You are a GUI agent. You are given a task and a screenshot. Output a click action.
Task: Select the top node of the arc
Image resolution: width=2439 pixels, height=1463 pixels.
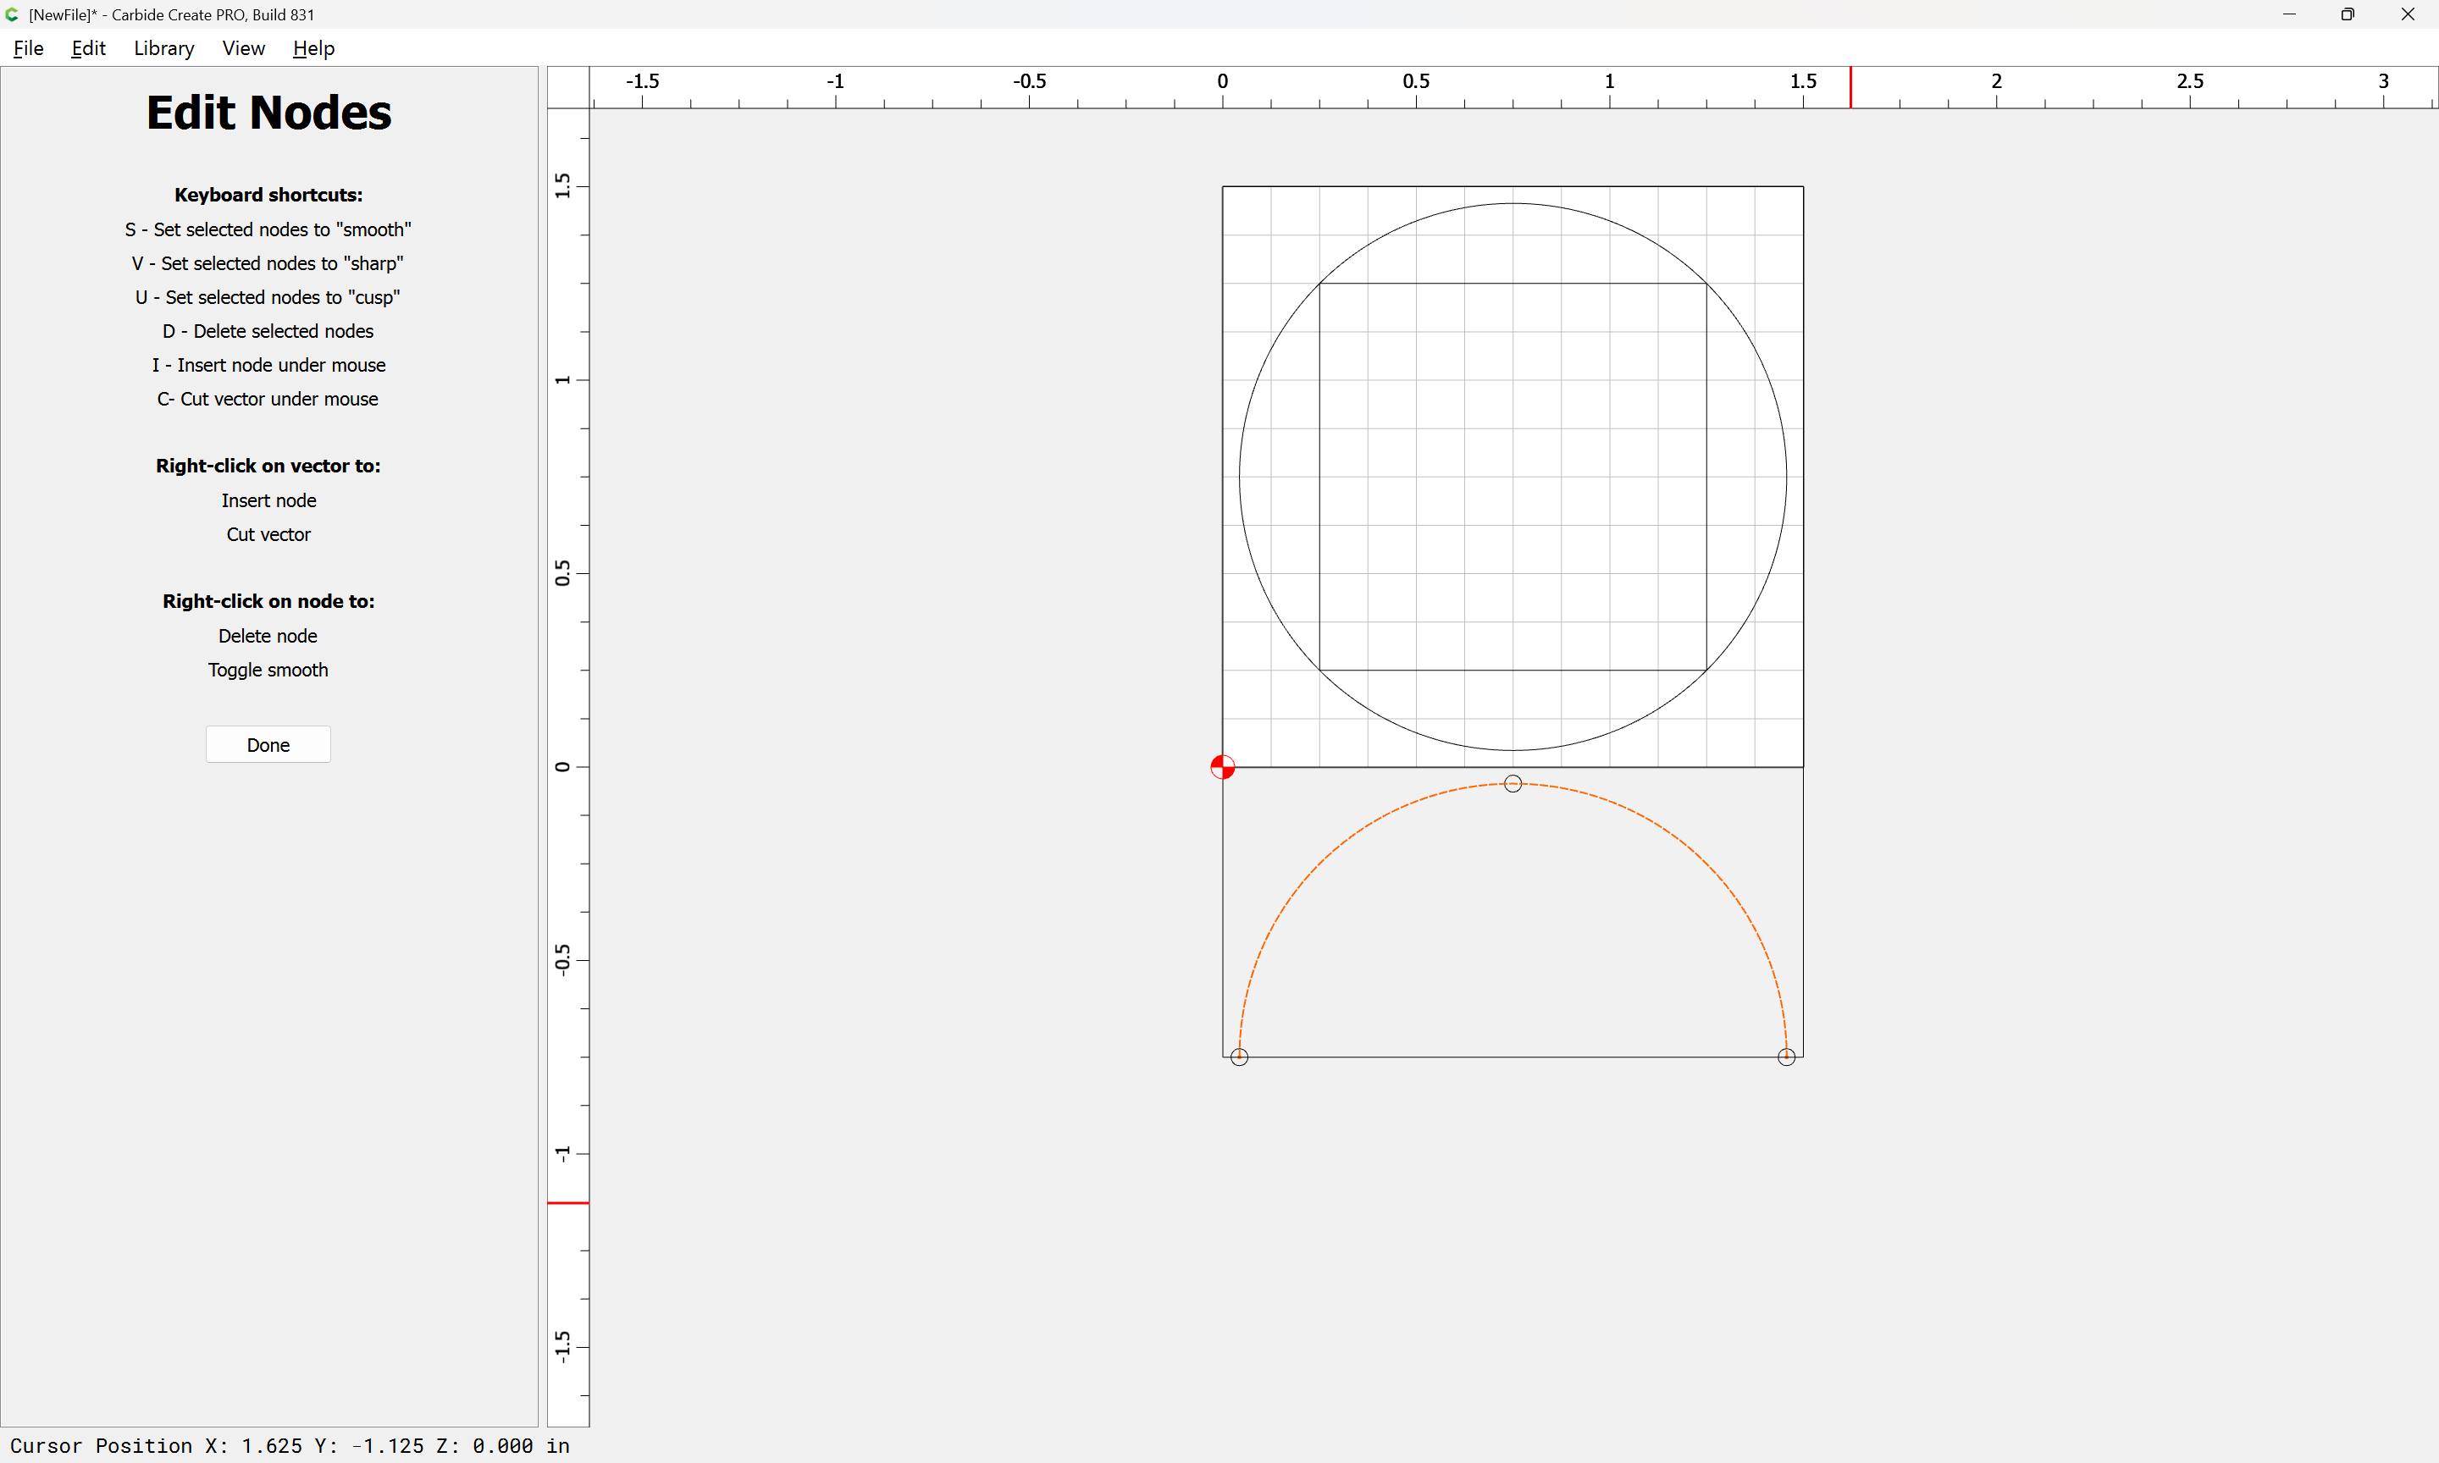point(1513,784)
